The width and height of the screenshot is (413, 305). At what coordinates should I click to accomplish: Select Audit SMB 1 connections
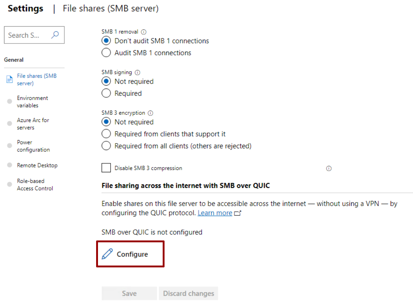point(106,53)
